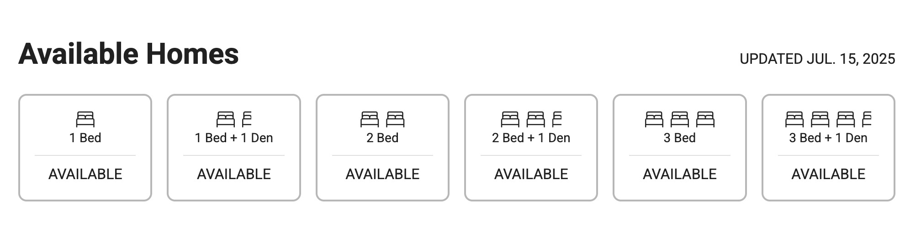
Task: Choose the 2 Bed label
Action: 382,138
